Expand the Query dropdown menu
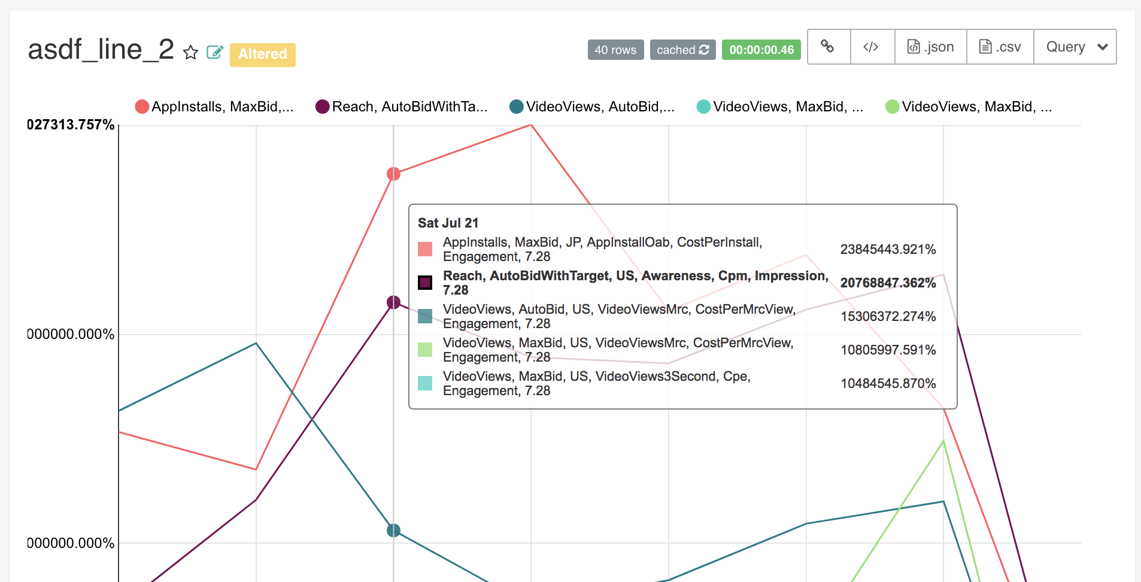Image resolution: width=1141 pixels, height=582 pixels. pos(1075,47)
